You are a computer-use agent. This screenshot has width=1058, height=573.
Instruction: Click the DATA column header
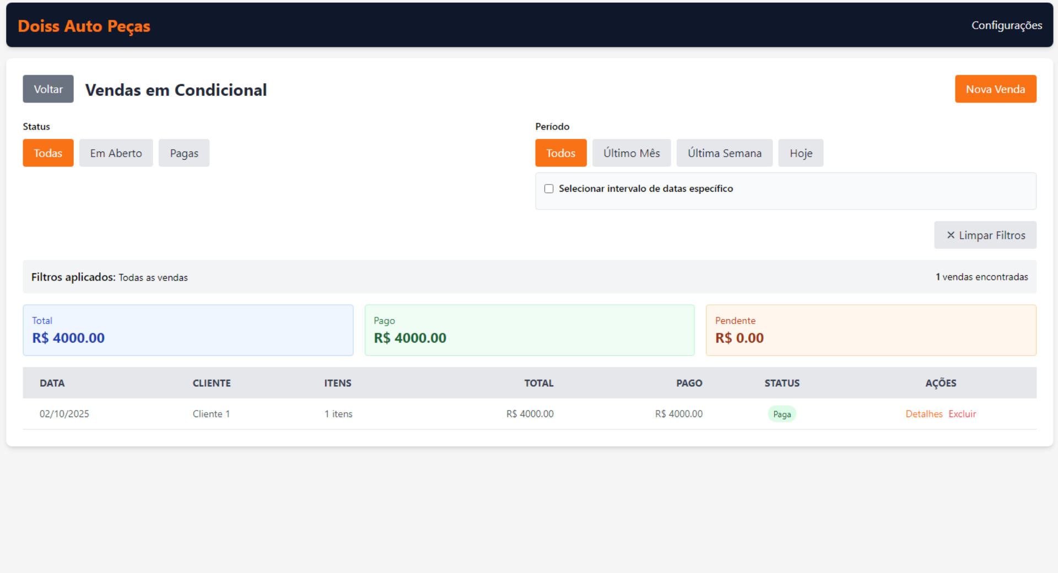point(52,383)
